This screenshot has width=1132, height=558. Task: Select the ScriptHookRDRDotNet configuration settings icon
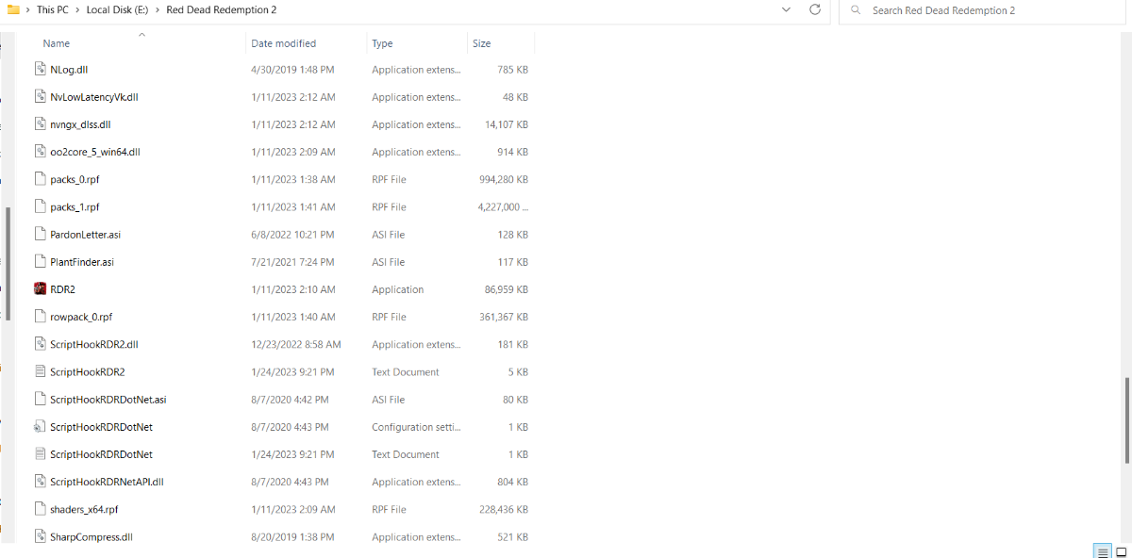[x=40, y=427]
